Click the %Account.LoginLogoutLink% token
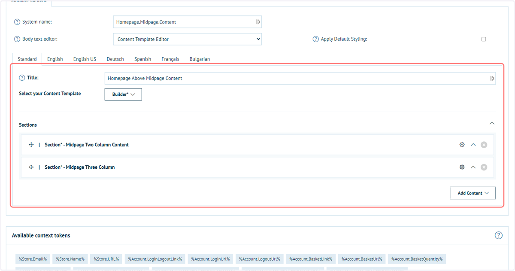The width and height of the screenshot is (515, 271). (155, 259)
